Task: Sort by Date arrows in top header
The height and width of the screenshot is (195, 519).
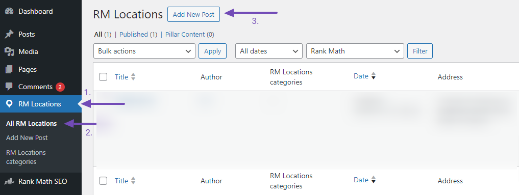Action: (374, 76)
